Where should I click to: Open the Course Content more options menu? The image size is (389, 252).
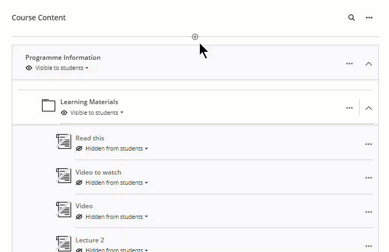pyautogui.click(x=369, y=18)
